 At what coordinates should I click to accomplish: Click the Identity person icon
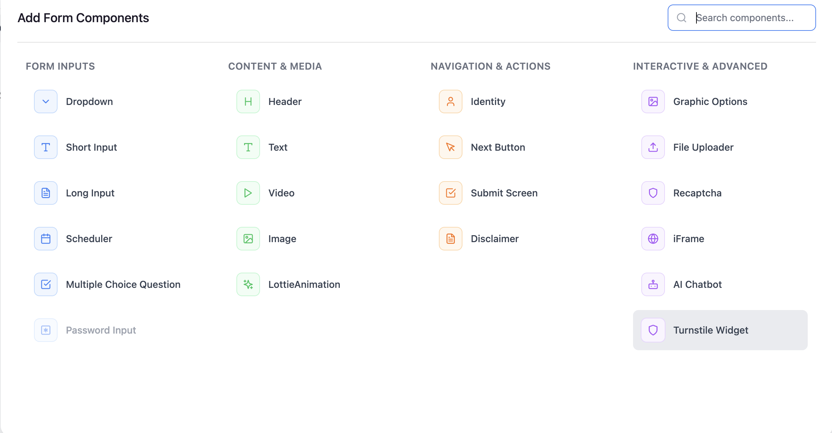pyautogui.click(x=450, y=101)
